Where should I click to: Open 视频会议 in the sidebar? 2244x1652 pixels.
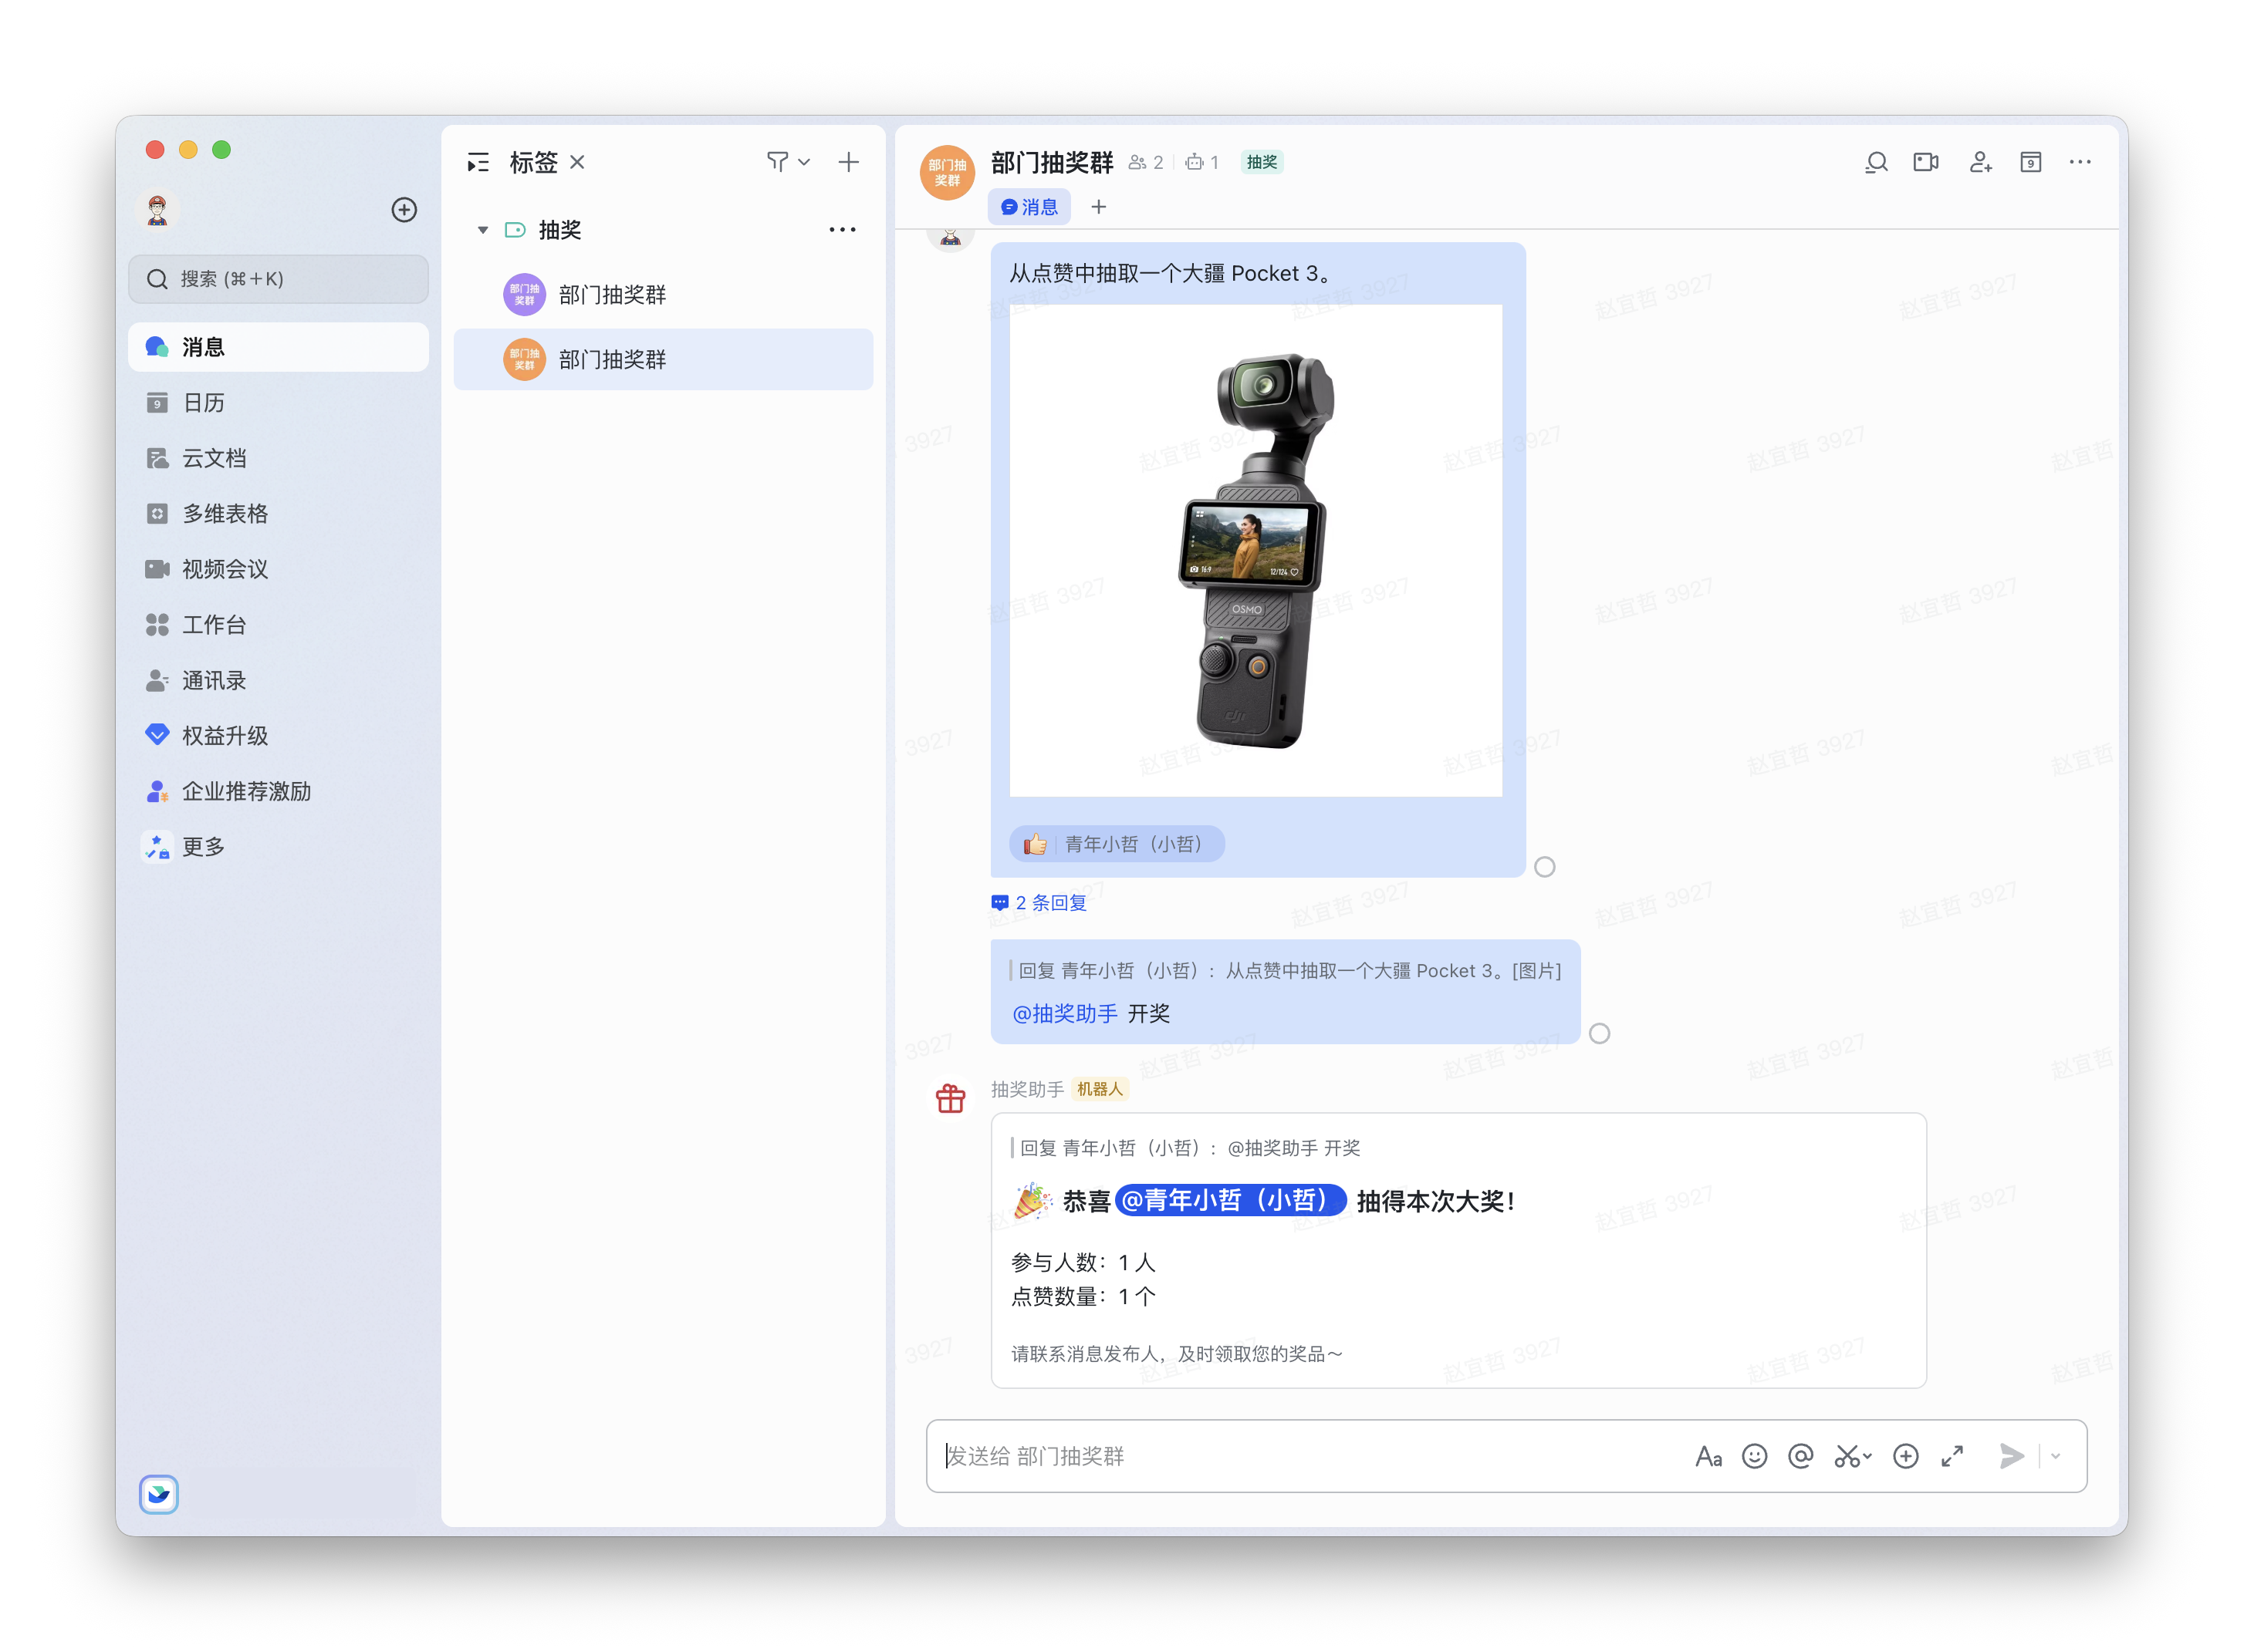click(x=224, y=568)
